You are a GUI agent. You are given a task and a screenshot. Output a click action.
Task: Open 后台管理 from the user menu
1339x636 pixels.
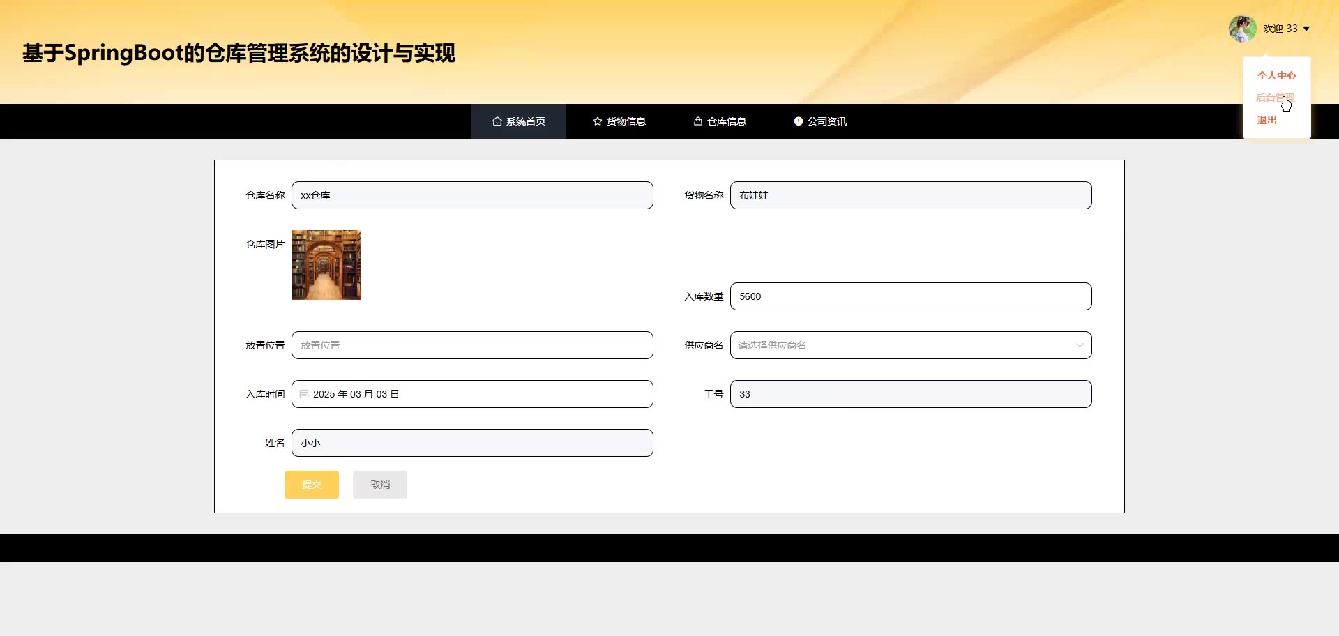coord(1276,98)
